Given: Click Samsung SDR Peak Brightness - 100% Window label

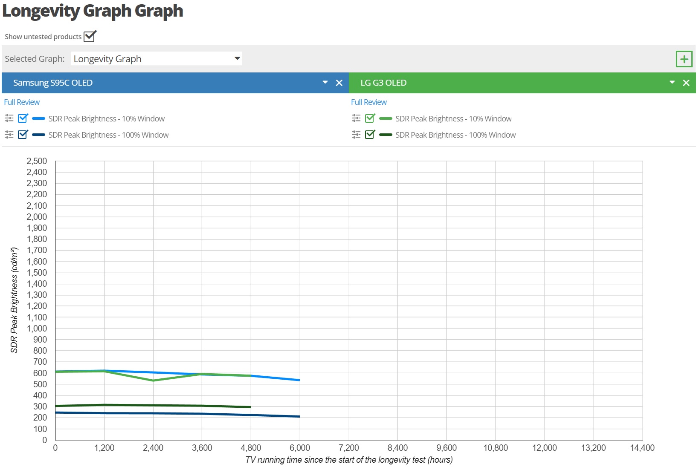Looking at the screenshot, I should (109, 135).
